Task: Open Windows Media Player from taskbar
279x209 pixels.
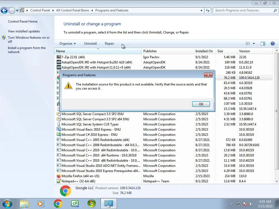Action: tap(40, 204)
